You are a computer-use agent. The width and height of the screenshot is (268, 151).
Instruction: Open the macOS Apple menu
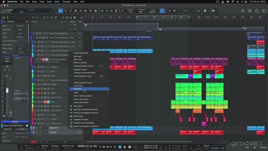click(x=3, y=2)
